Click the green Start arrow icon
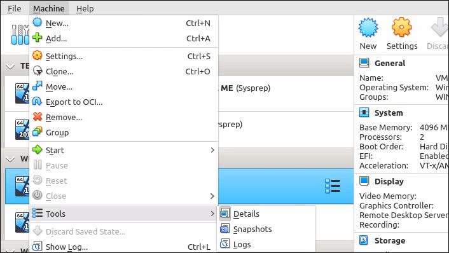This screenshot has height=253, width=449. point(38,149)
